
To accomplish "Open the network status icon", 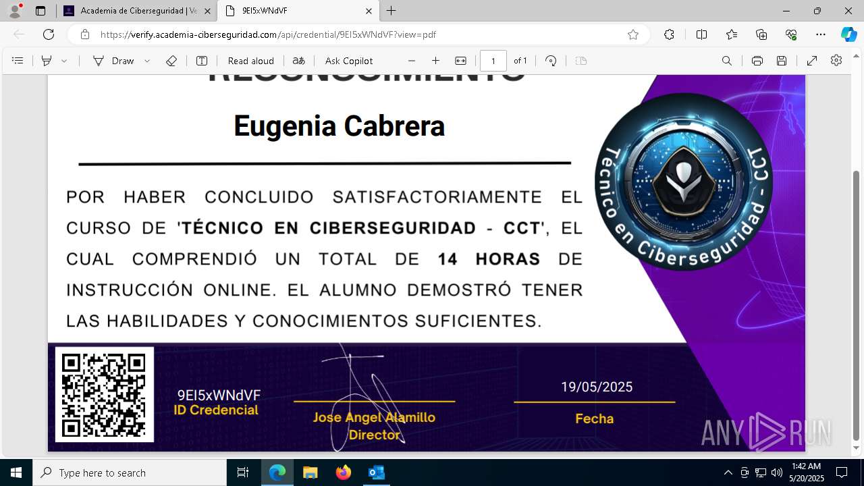I will [761, 473].
